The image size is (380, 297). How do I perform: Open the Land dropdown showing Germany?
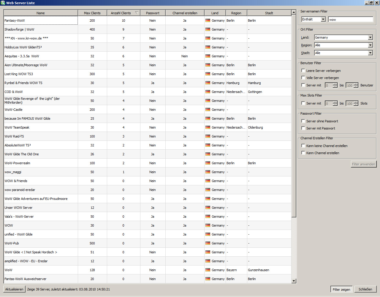(370, 37)
